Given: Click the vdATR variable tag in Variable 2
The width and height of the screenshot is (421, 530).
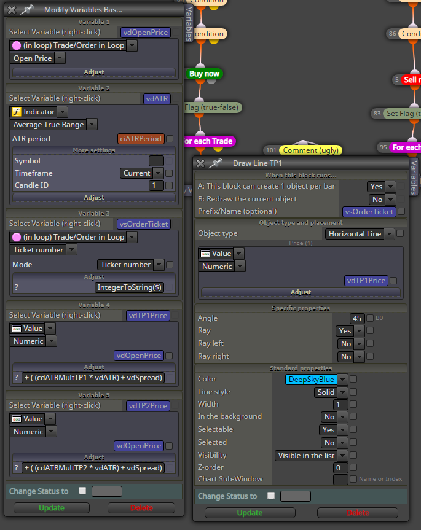Looking at the screenshot, I should point(157,99).
